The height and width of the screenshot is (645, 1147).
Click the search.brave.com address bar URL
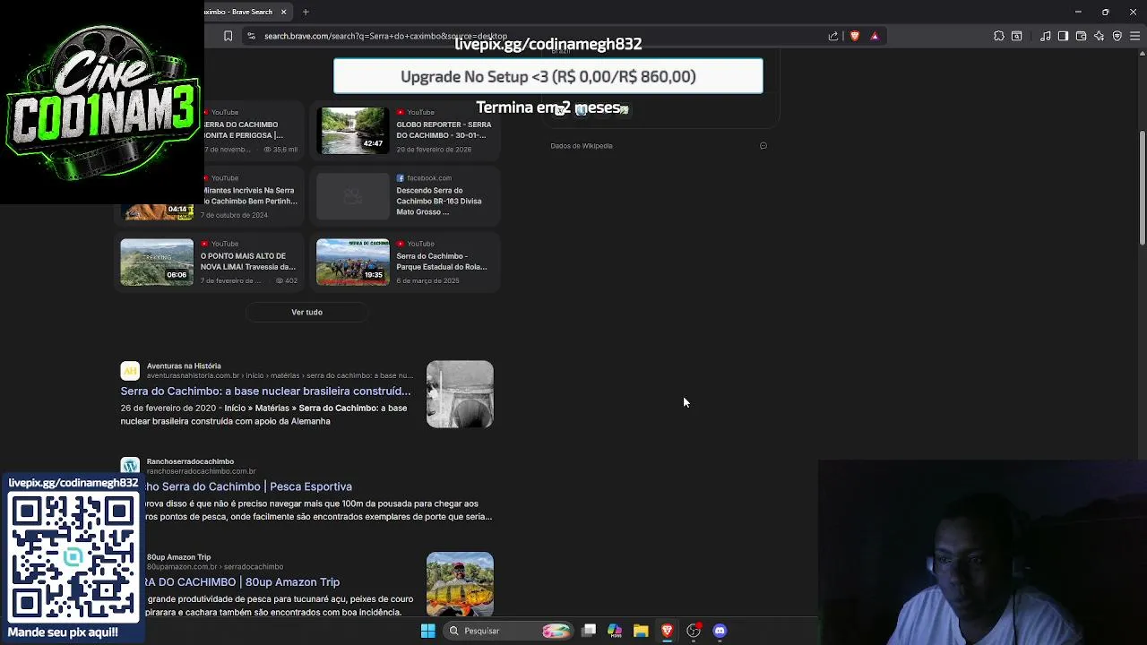[x=385, y=36]
